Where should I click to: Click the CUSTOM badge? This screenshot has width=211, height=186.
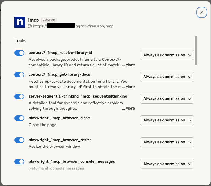tap(49, 20)
